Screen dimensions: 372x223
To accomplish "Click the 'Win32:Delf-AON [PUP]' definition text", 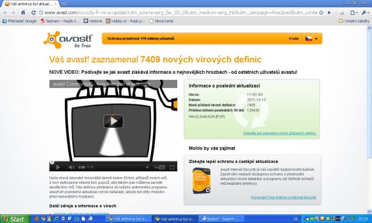I will [x=206, y=117].
